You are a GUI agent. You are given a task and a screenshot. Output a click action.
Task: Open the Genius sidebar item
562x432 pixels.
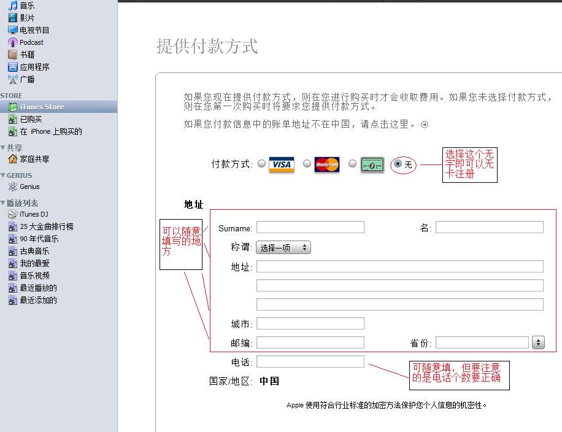pos(29,187)
